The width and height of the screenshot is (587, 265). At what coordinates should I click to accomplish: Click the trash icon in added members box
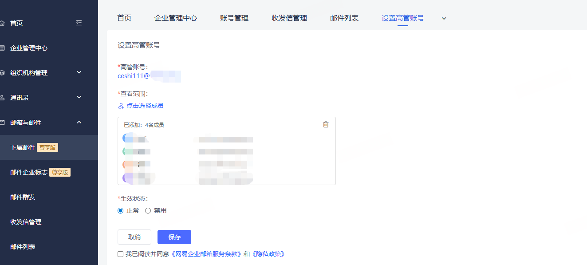point(326,124)
